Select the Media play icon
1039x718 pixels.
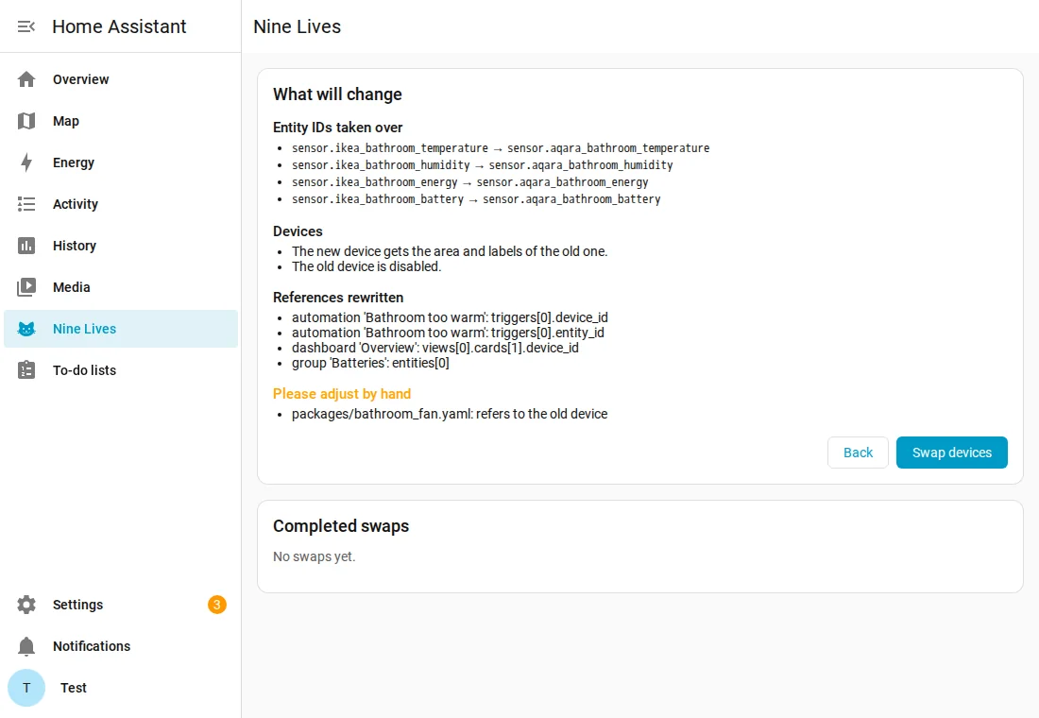[x=26, y=287]
